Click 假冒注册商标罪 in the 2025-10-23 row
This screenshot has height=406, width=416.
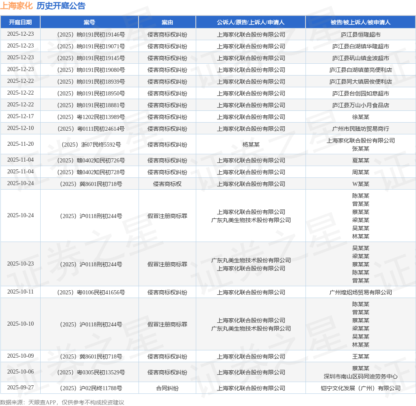click(167, 264)
